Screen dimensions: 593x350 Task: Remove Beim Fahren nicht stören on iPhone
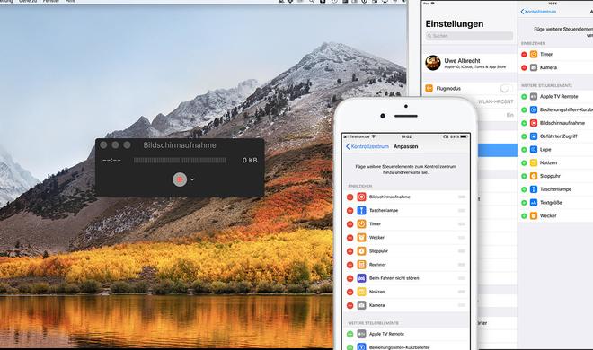click(x=350, y=278)
